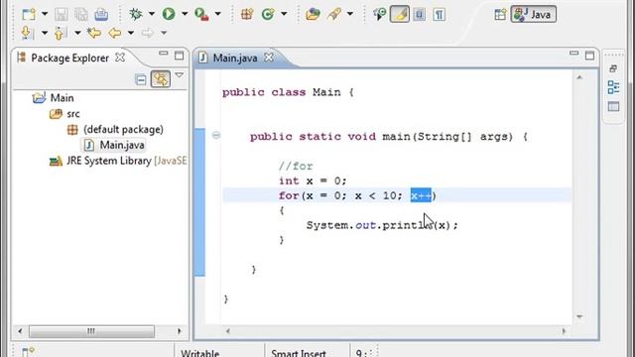The height and width of the screenshot is (357, 635).
Task: Click the New file wizard icon
Action: point(29,15)
